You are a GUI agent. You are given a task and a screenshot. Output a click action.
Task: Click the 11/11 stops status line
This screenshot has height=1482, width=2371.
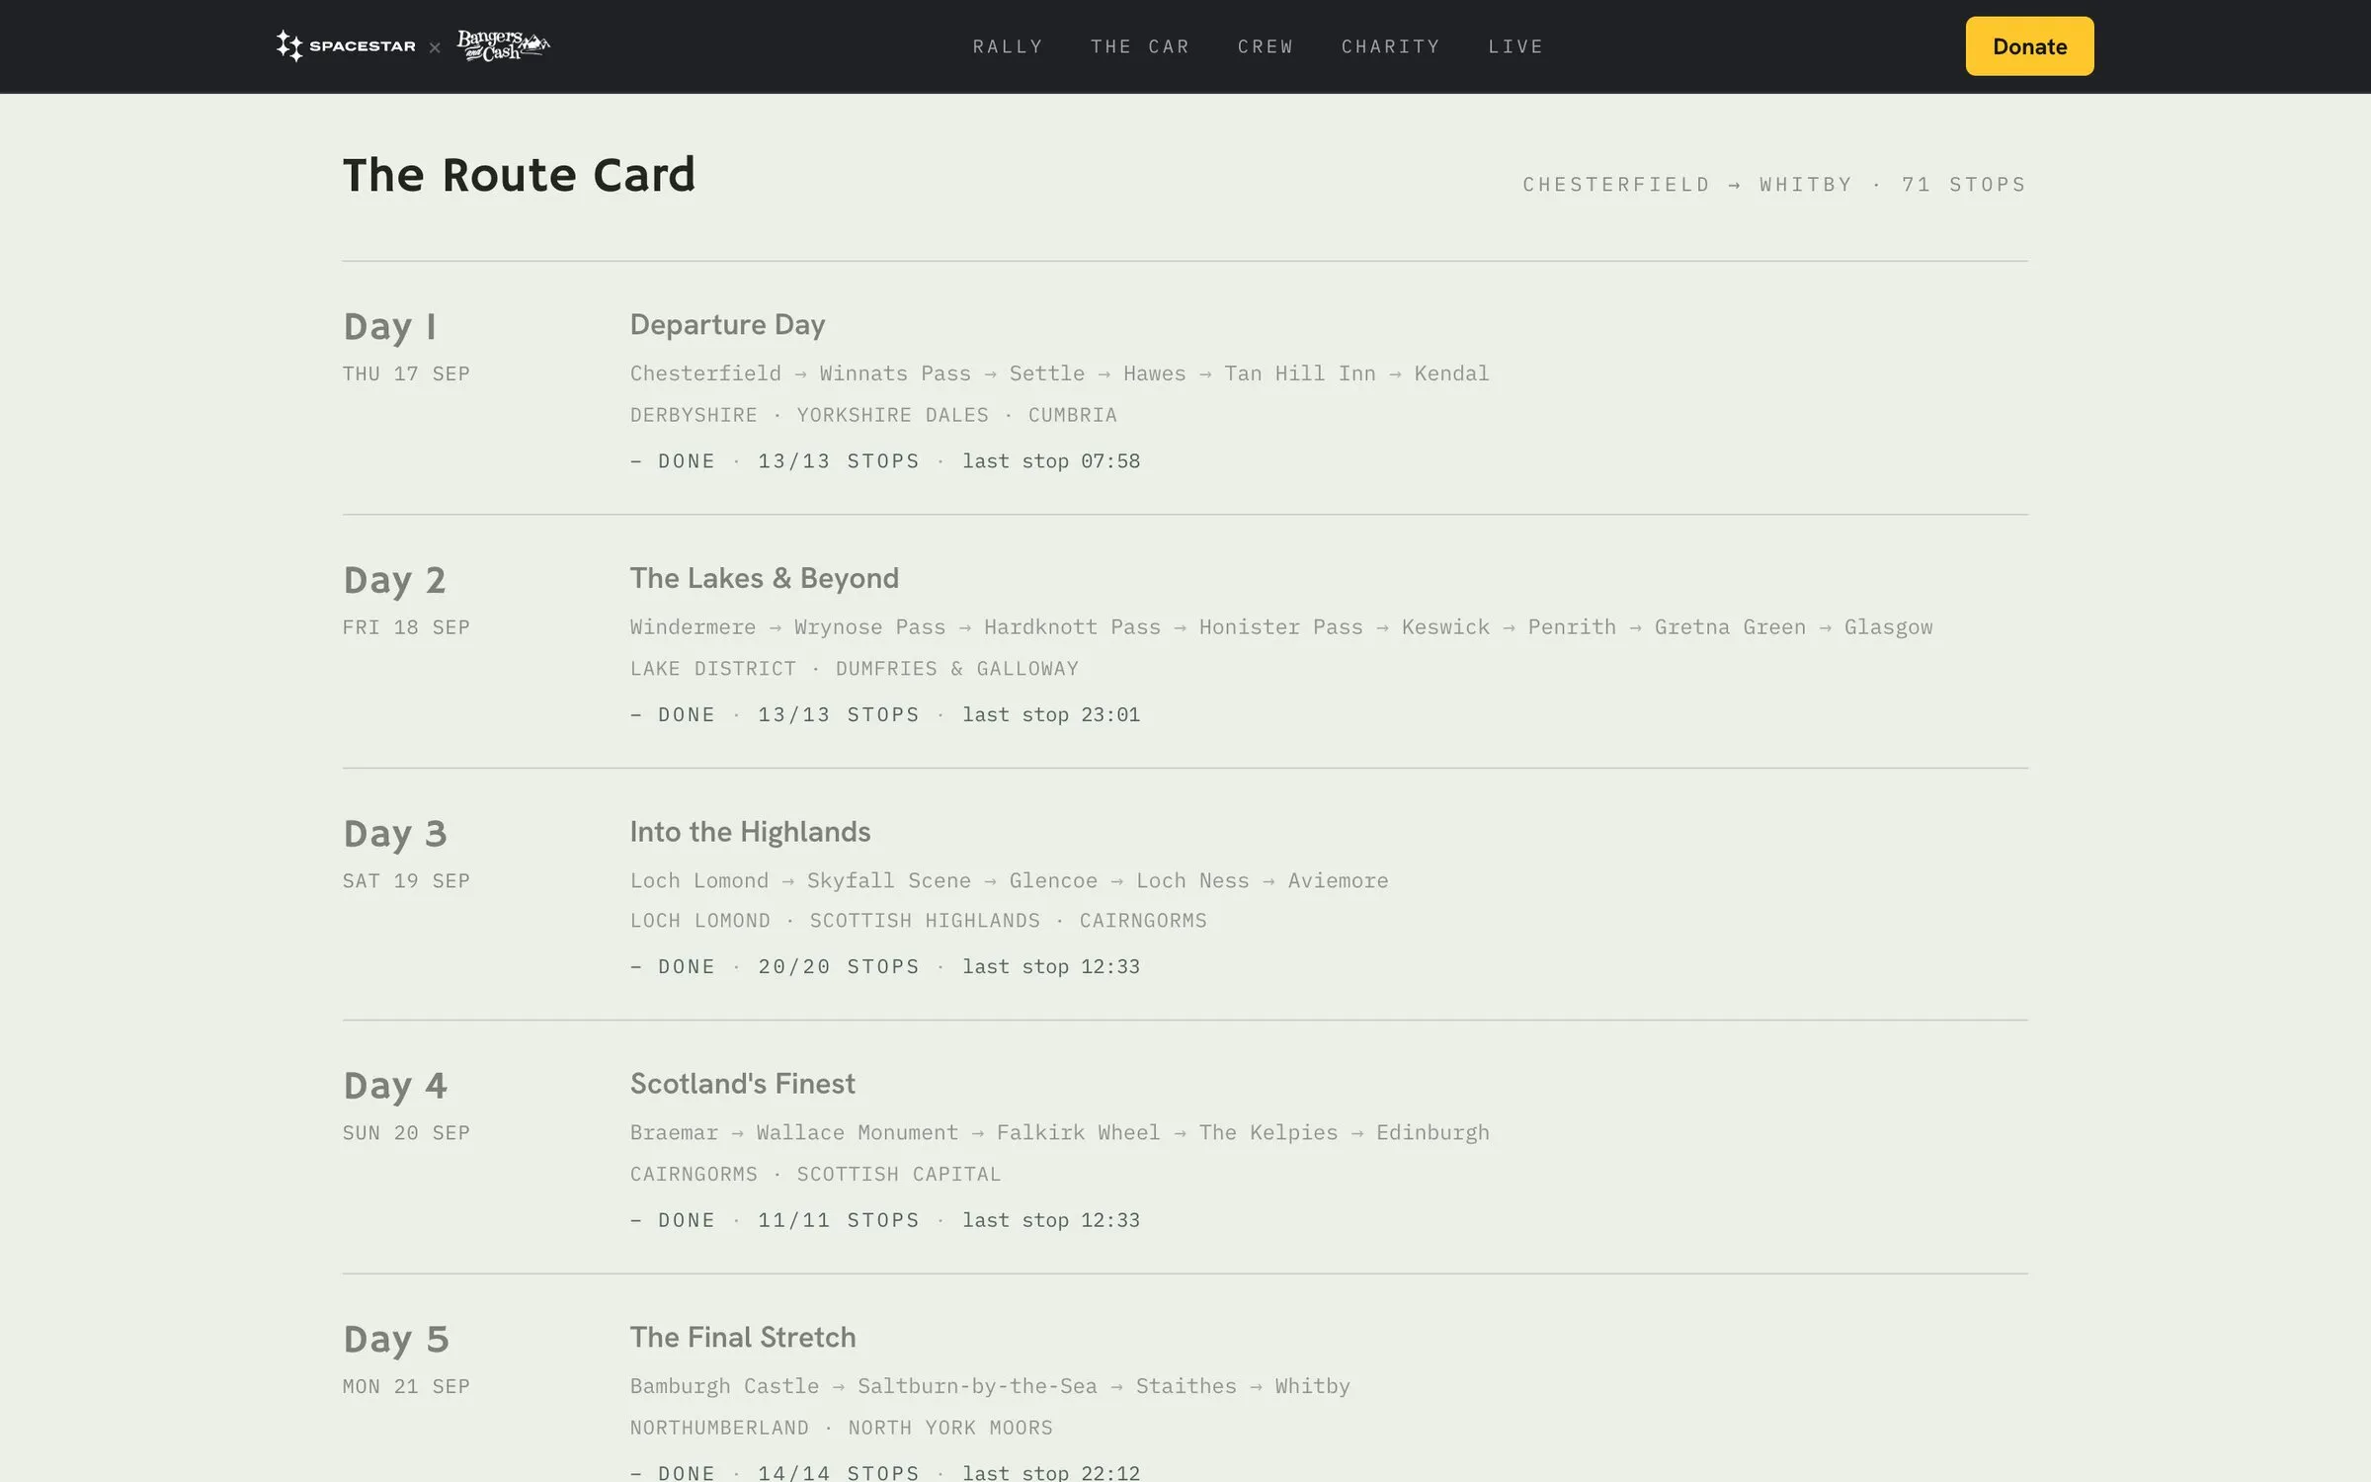coord(885,1220)
